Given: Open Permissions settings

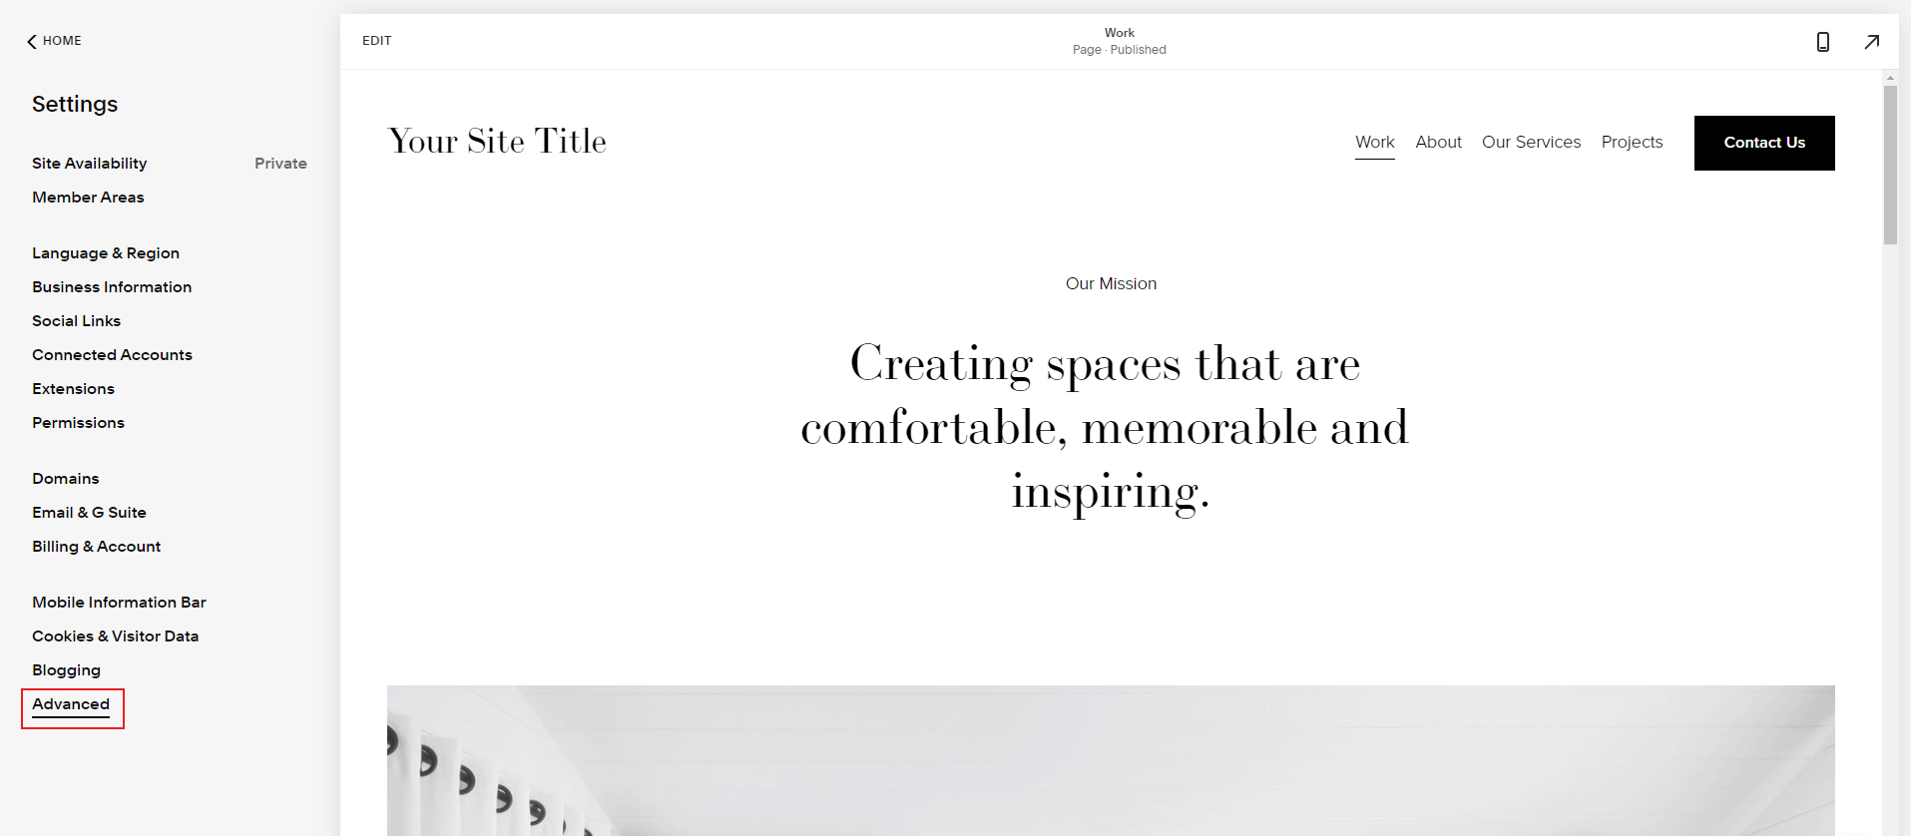Looking at the screenshot, I should coord(78,423).
